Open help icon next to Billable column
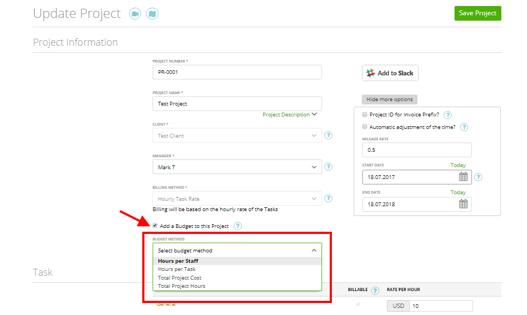The height and width of the screenshot is (315, 527). point(375,291)
